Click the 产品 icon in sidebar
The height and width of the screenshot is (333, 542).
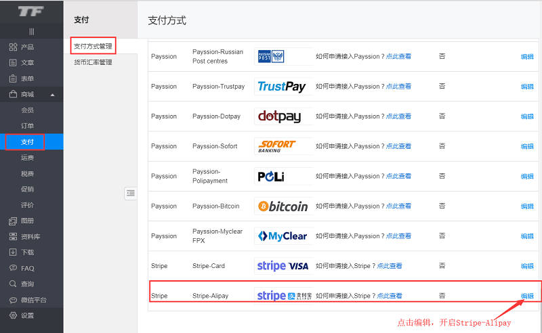click(13, 47)
